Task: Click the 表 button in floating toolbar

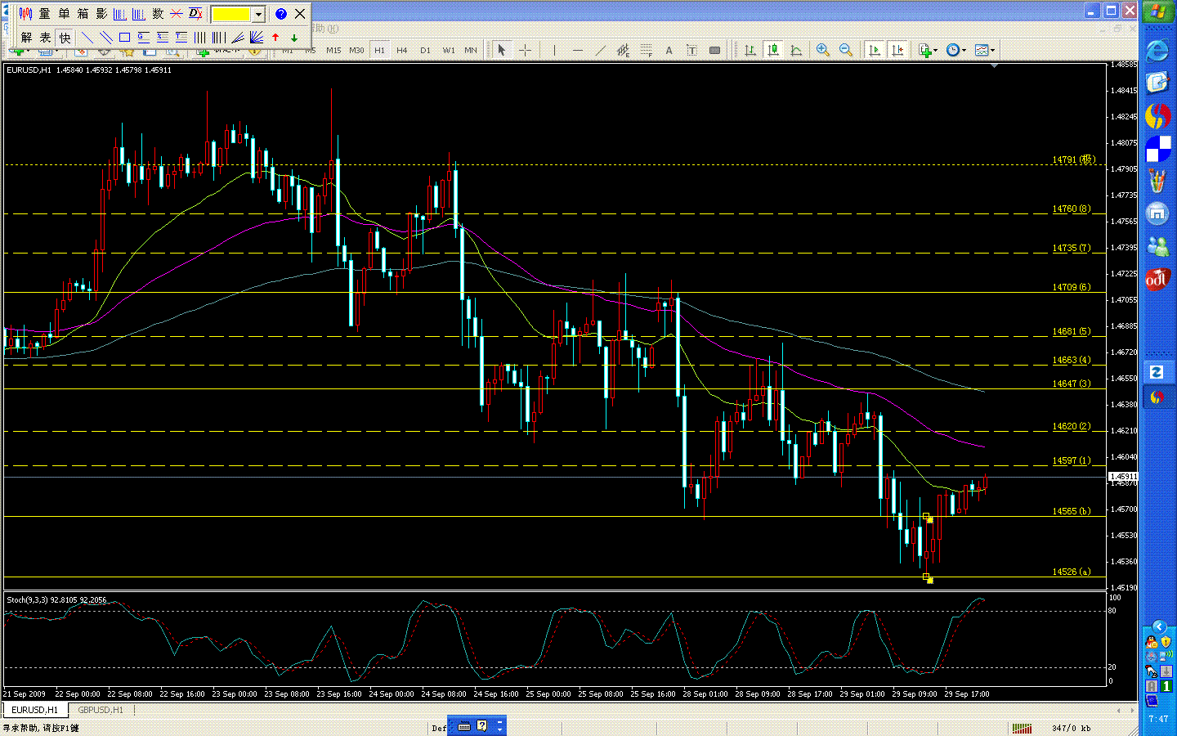Action: pos(45,38)
